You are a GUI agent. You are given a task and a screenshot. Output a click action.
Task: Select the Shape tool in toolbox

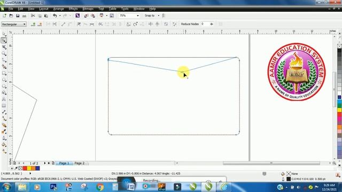pos(4,41)
